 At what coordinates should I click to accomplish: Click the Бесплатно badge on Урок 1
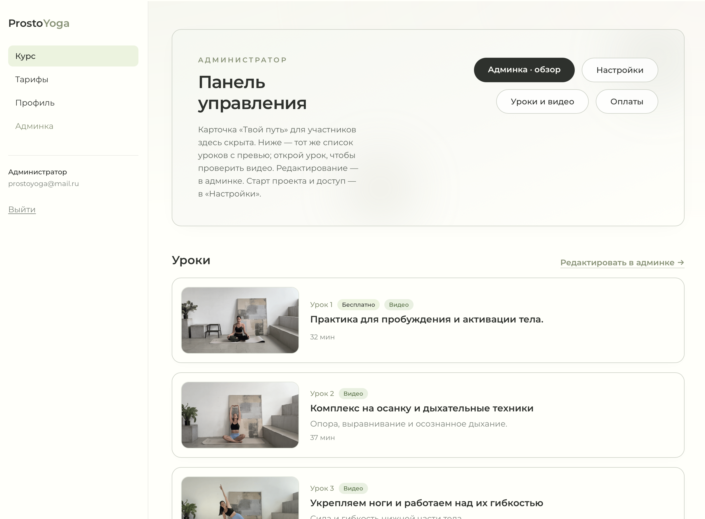coord(358,305)
